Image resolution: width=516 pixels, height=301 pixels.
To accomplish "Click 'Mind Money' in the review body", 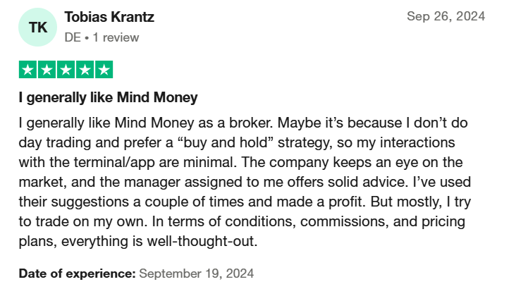I will point(154,123).
